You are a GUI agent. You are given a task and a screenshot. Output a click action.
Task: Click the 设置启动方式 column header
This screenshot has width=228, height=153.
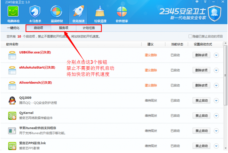(203, 44)
